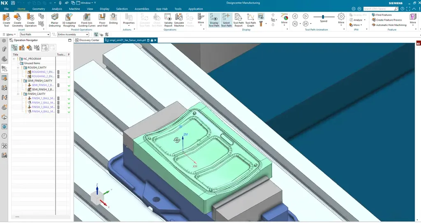The image size is (421, 223).
Task: Click the Assembly Navigator sidebar icon
Action: (4, 49)
